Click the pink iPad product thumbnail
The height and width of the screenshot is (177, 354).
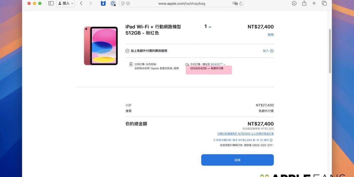(101, 46)
